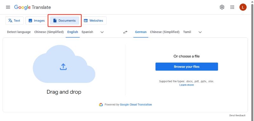Expand more target languages chevron

coord(200,32)
